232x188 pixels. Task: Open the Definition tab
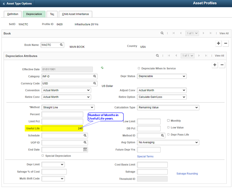point(13,14)
